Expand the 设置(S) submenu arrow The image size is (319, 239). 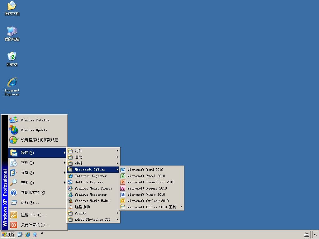(x=65, y=172)
